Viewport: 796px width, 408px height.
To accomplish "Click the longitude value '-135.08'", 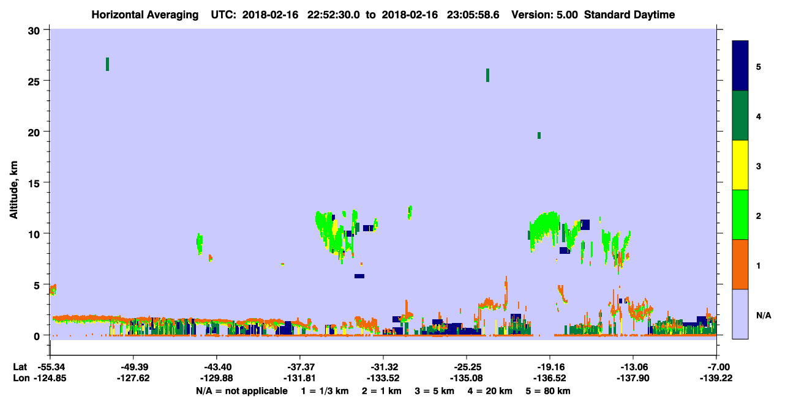I will click(x=466, y=378).
